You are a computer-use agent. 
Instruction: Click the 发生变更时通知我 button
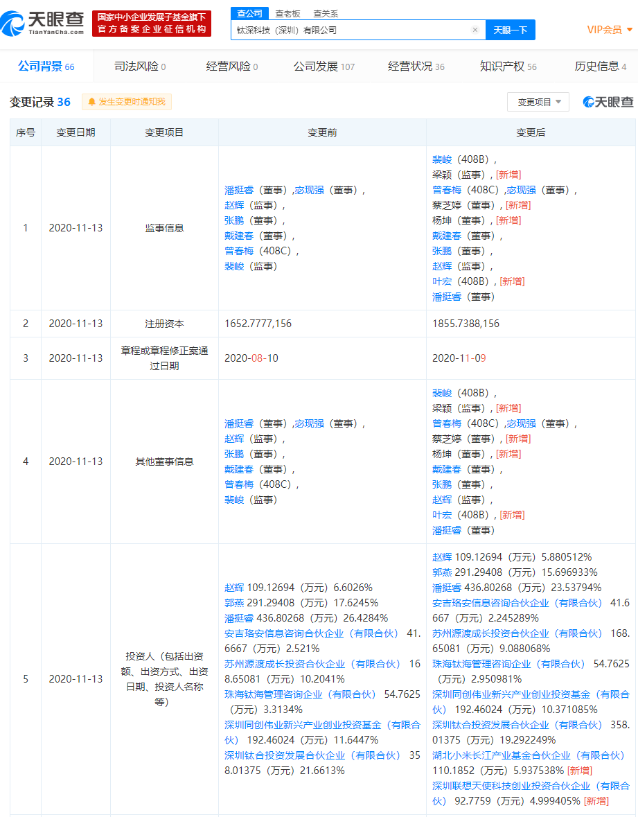point(127,102)
